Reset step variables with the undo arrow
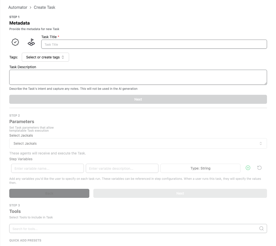 [x=259, y=168]
